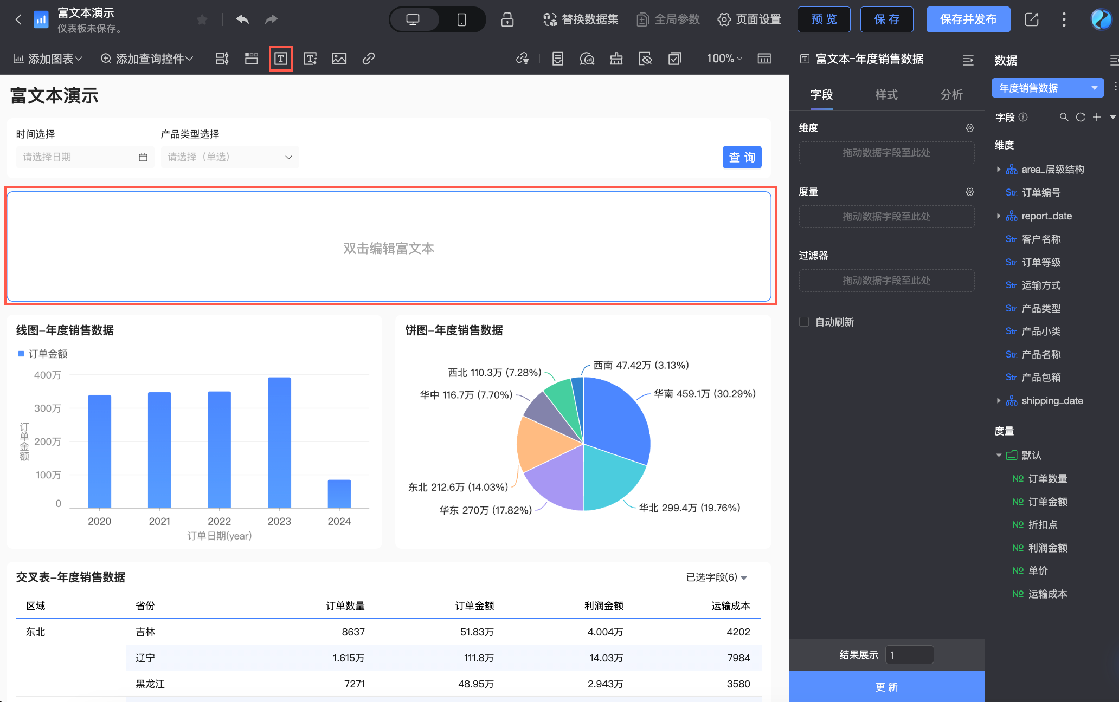This screenshot has height=702, width=1119.
Task: Click the 结果展示 number input field
Action: point(909,655)
